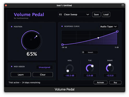This screenshot has height=97, width=129.
Task: Click the Shape knob
Action: (x=110, y=68)
